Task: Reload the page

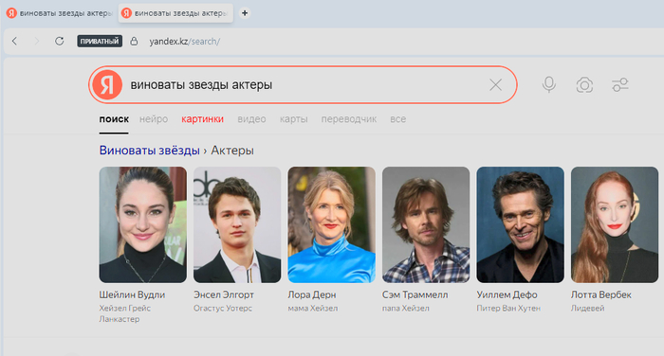Action: point(59,41)
